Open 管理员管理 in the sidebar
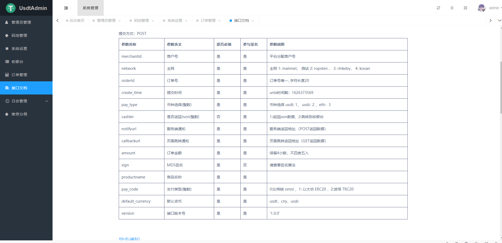This screenshot has height=243, width=502. coord(26,22)
